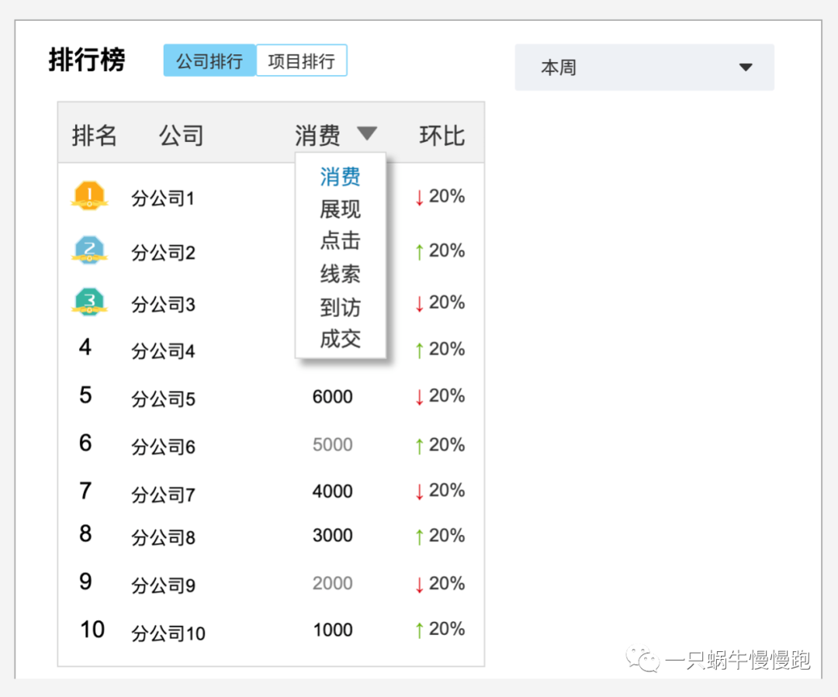This screenshot has width=838, height=697.
Task: Click the 消费 column sort triangle
Action: (x=367, y=133)
